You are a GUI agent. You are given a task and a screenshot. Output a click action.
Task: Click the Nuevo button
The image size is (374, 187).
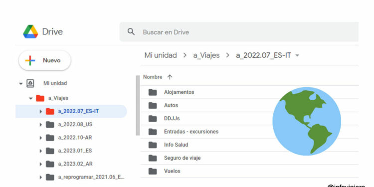[45, 60]
